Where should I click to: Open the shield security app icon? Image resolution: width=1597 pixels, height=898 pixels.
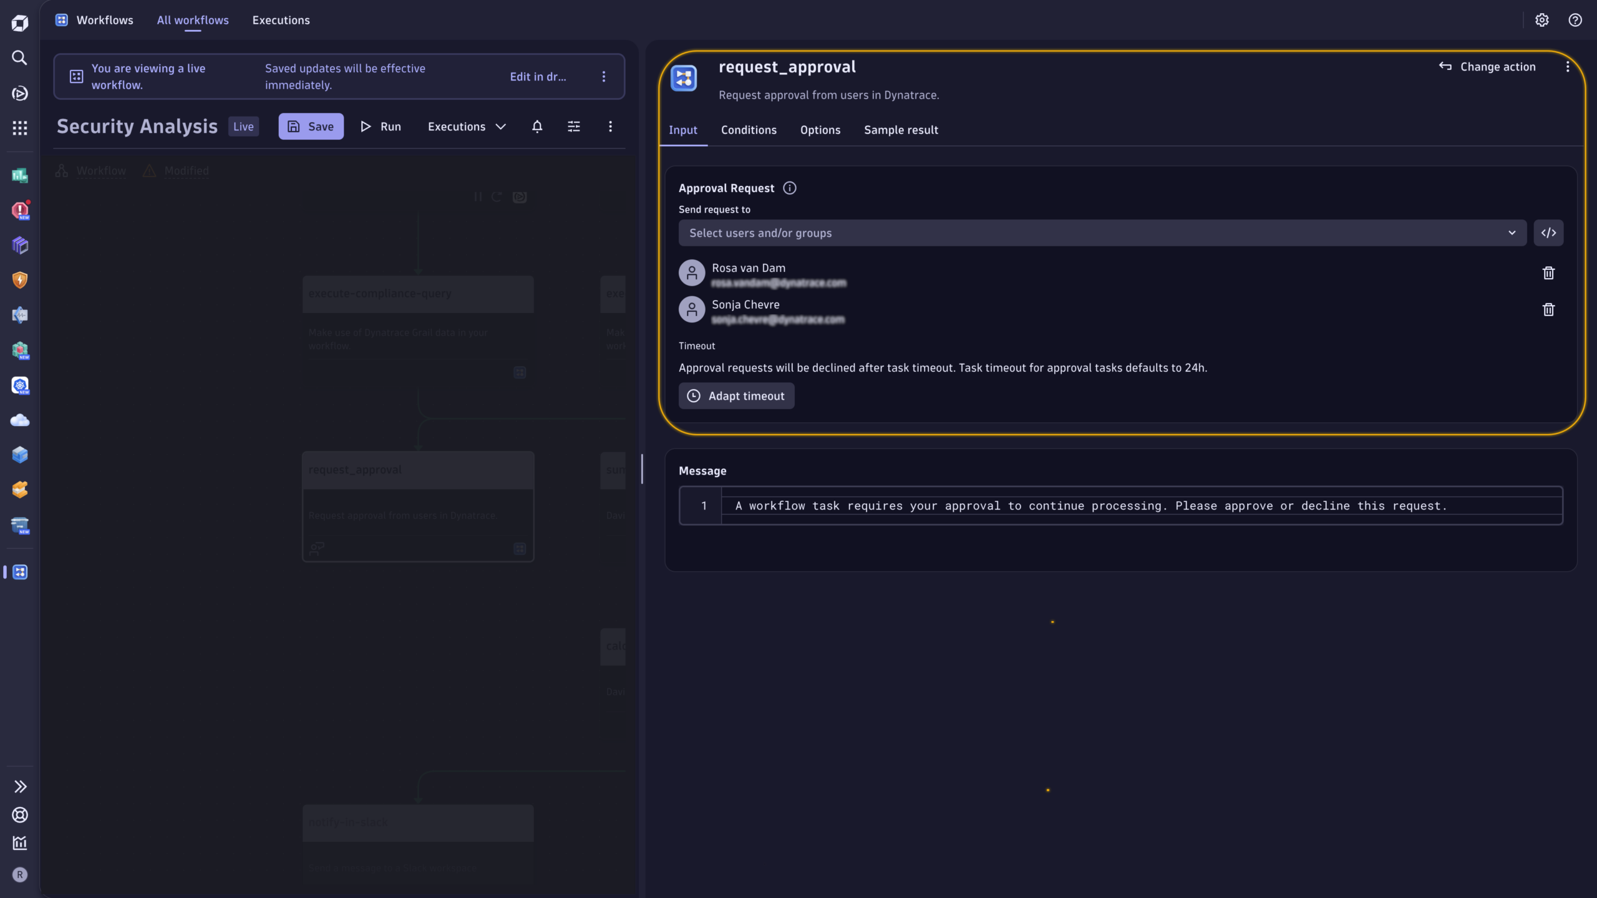tap(19, 280)
